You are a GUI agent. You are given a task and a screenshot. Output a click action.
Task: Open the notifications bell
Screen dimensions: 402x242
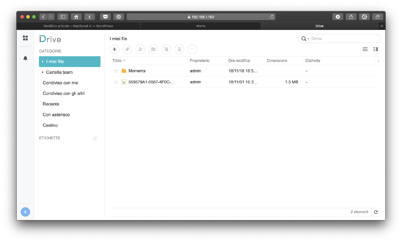coord(25,58)
